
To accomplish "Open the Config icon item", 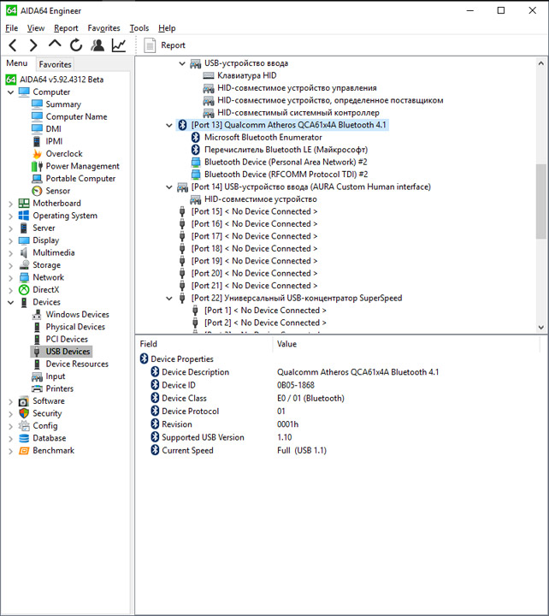I will [24, 426].
